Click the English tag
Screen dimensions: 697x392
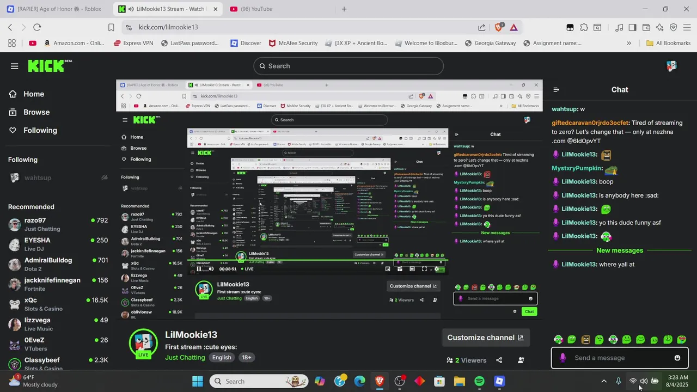tap(222, 357)
